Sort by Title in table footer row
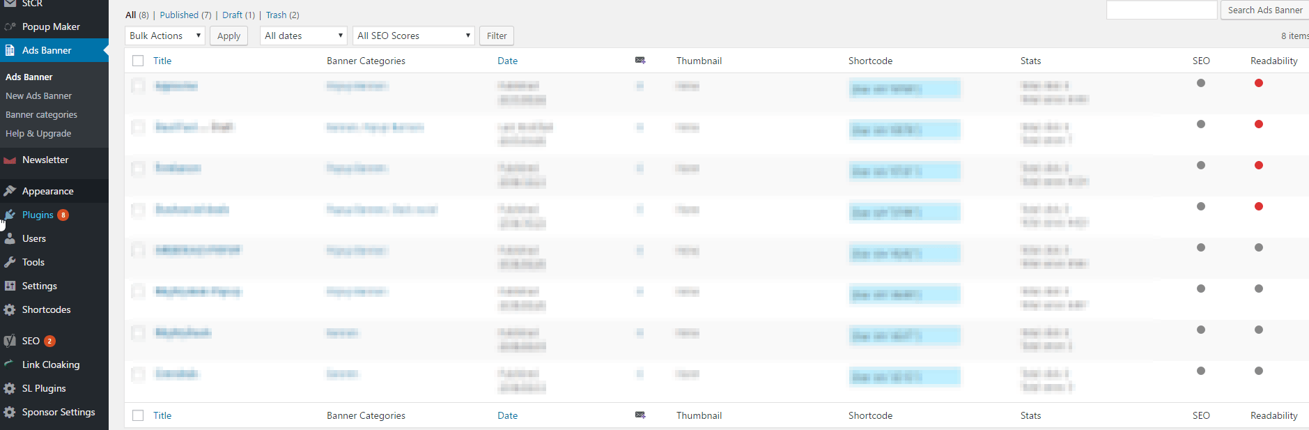The image size is (1309, 430). click(x=162, y=415)
